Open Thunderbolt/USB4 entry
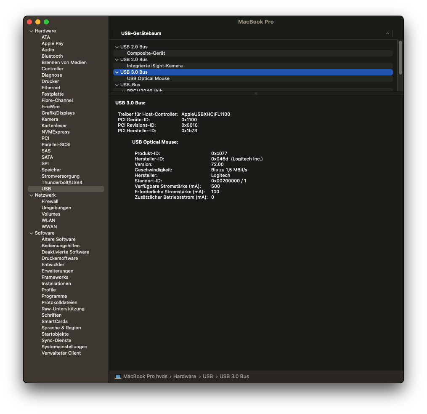This screenshot has height=414, width=427. (62, 182)
